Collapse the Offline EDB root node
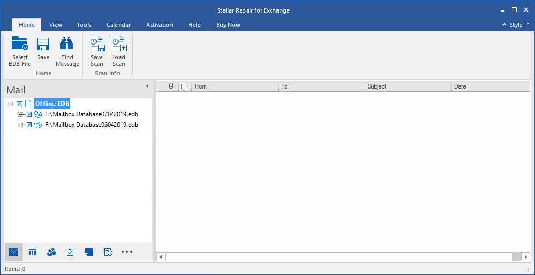Screen dimensions: 535x275 (11, 104)
